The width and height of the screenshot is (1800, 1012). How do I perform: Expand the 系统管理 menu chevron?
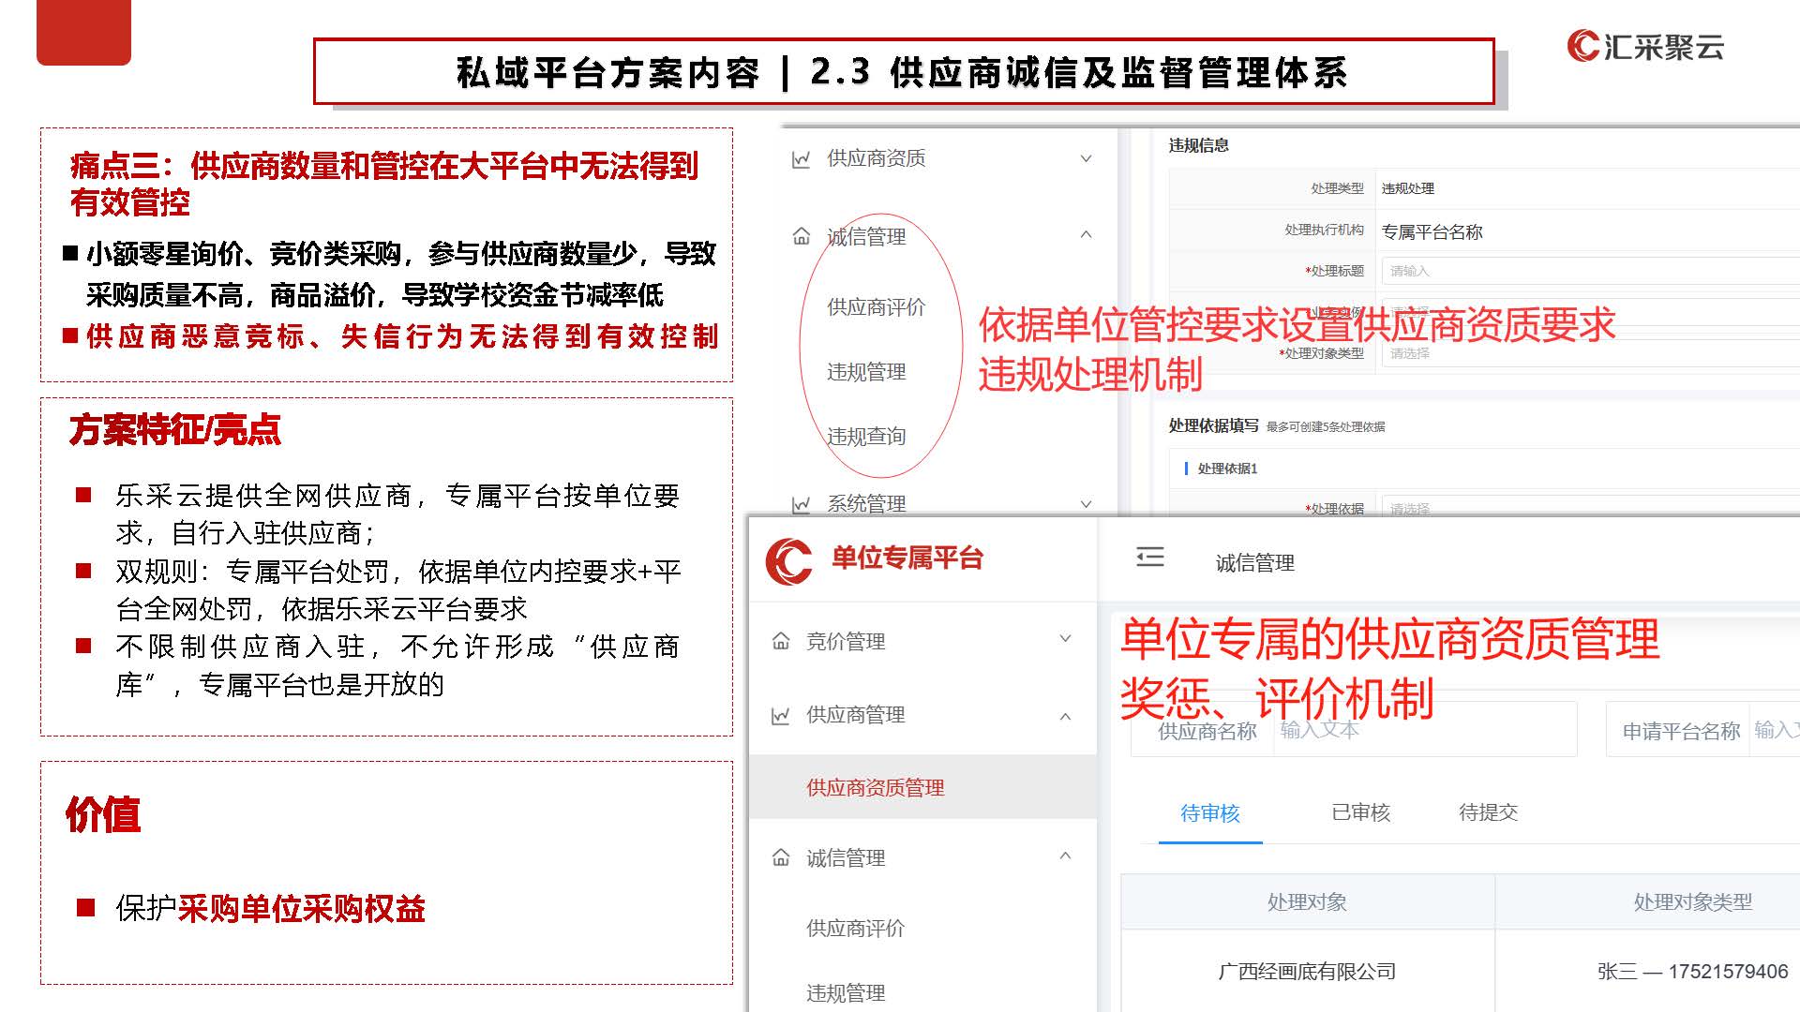click(x=1086, y=504)
